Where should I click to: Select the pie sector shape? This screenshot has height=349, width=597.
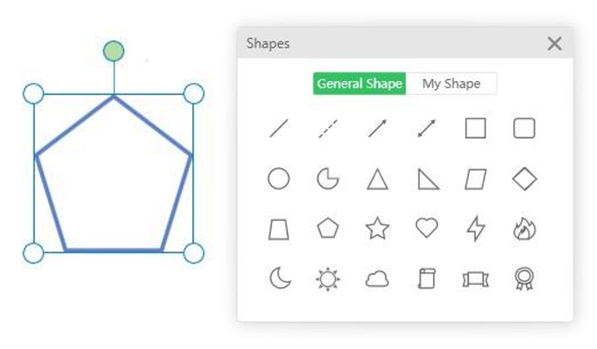point(328,179)
